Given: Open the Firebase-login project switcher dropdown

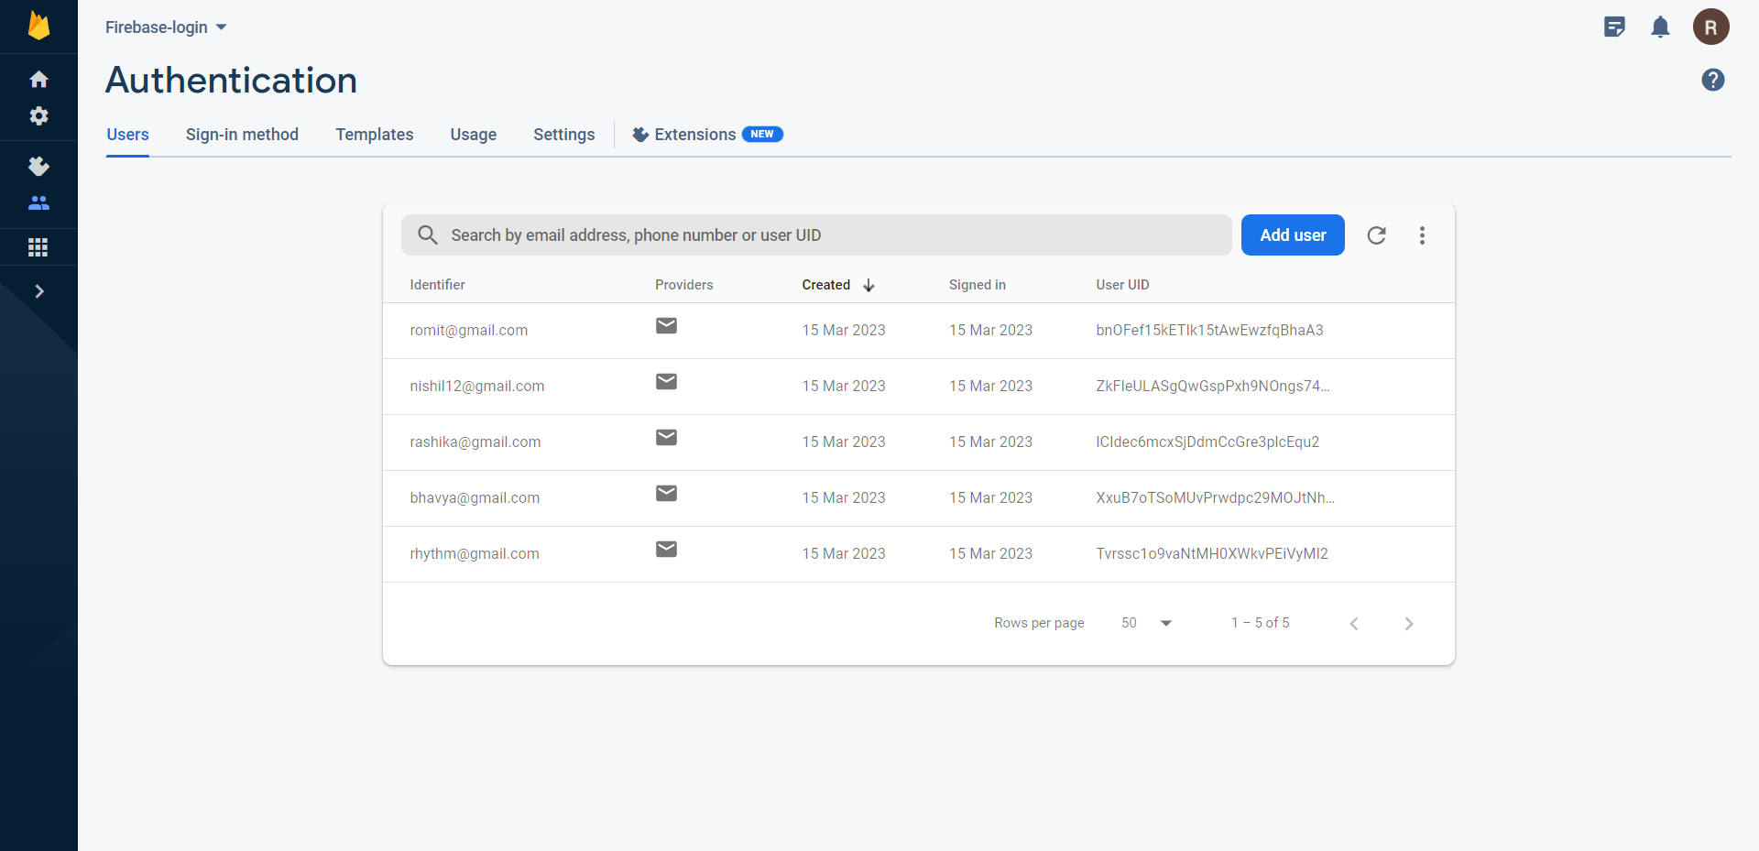Looking at the screenshot, I should point(165,27).
